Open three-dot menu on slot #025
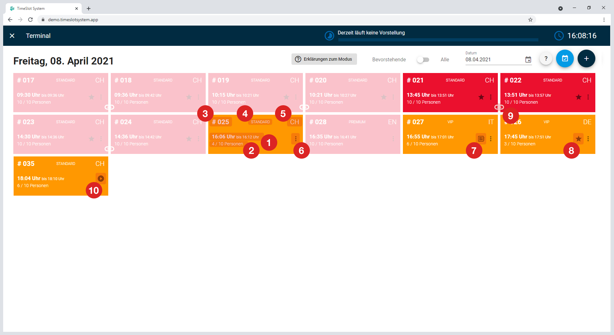This screenshot has width=614, height=335. [x=296, y=139]
